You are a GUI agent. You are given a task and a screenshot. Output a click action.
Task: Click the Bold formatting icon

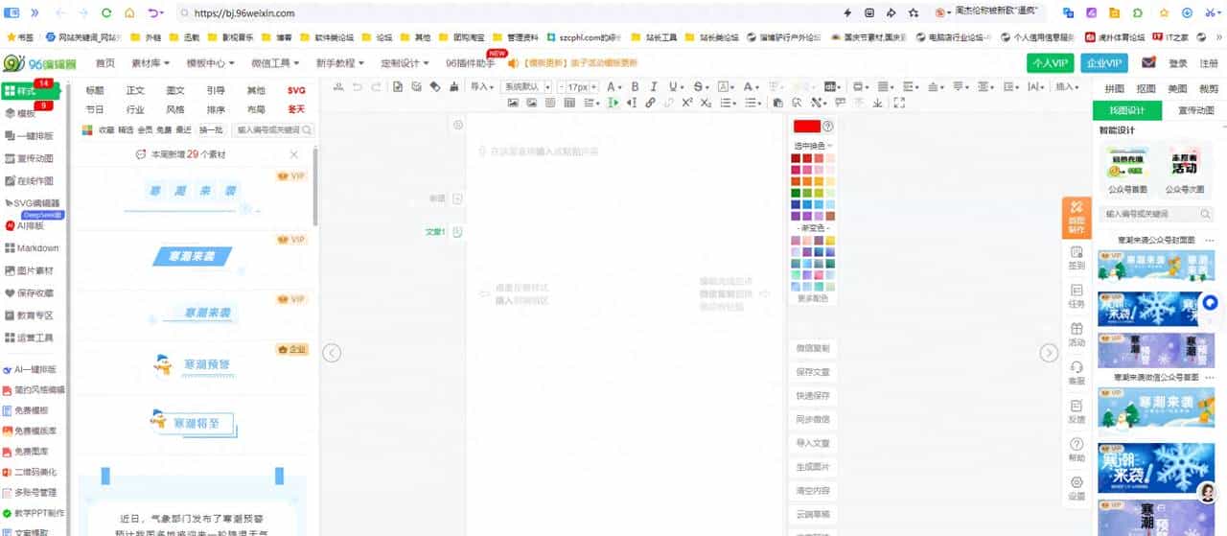point(635,86)
